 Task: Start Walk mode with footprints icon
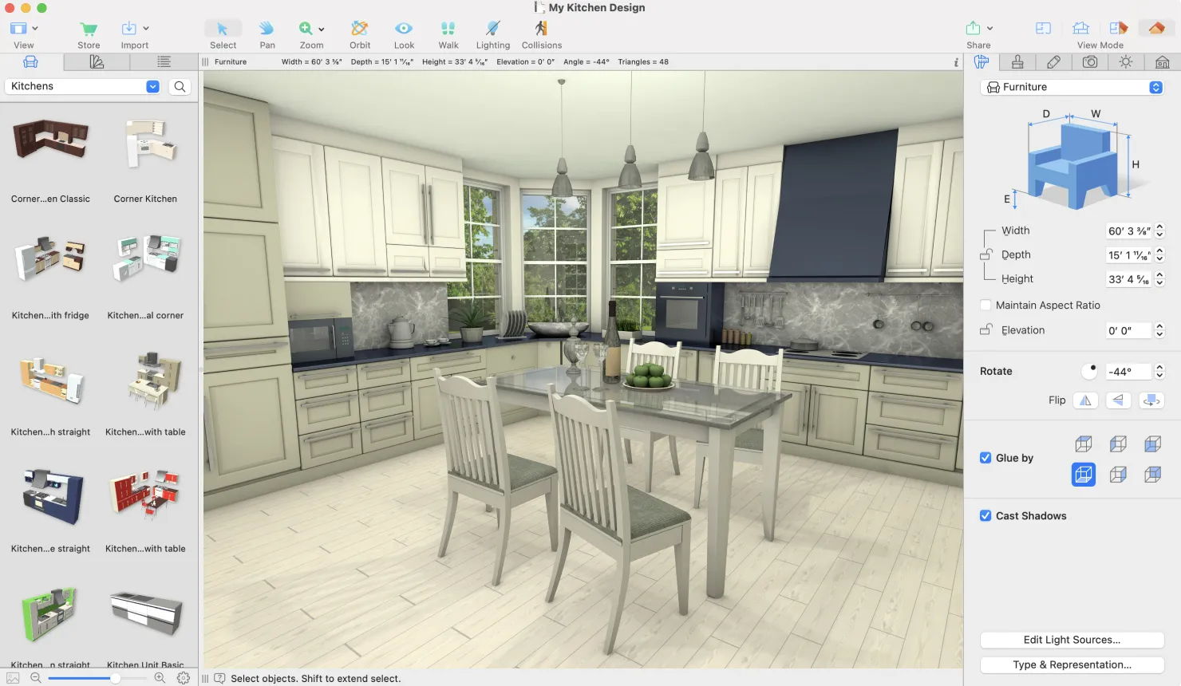click(448, 29)
